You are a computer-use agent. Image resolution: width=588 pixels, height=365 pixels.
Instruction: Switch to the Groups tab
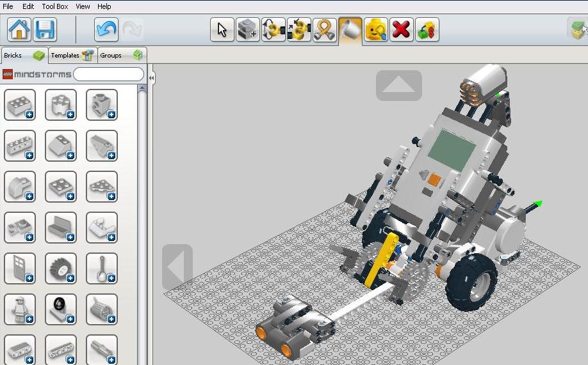pyautogui.click(x=122, y=56)
